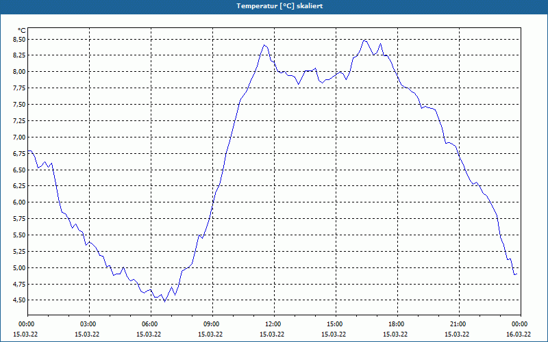Screen dimensions: 548x342
Task: Click the 7,50 y-axis value
Action: (x=20, y=105)
